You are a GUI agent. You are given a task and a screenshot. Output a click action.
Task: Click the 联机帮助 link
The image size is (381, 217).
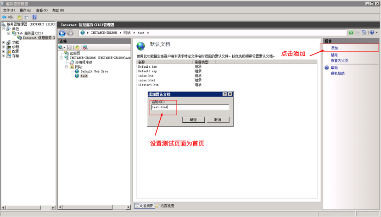coord(337,73)
